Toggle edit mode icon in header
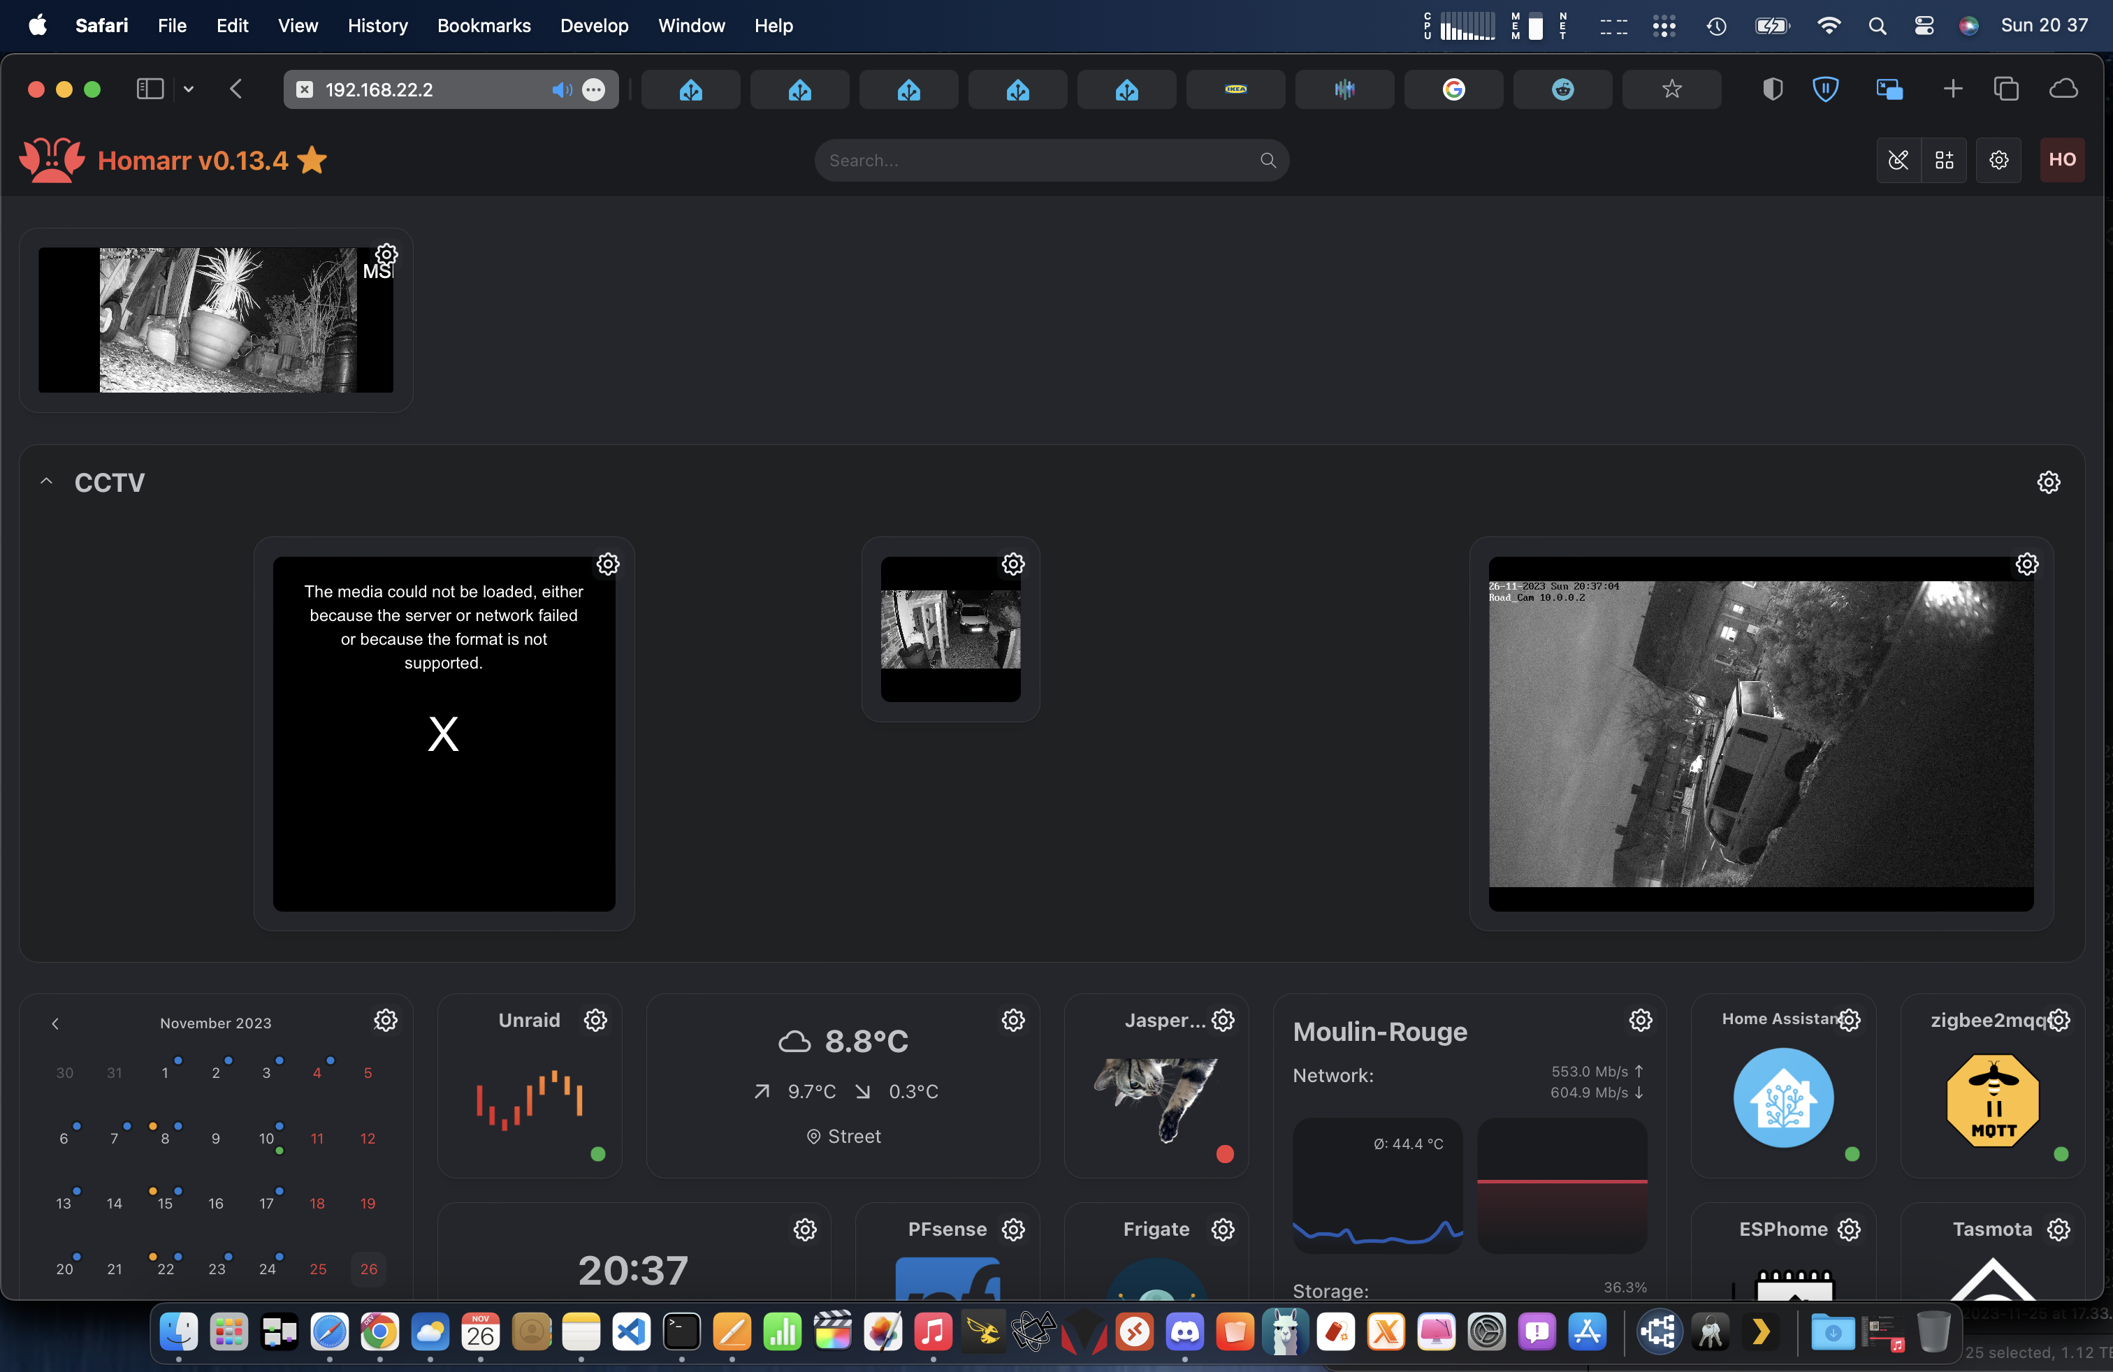This screenshot has width=2113, height=1372. point(1898,161)
